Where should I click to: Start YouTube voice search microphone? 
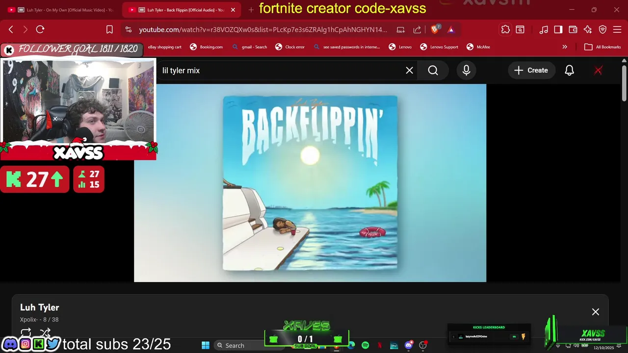pyautogui.click(x=467, y=71)
